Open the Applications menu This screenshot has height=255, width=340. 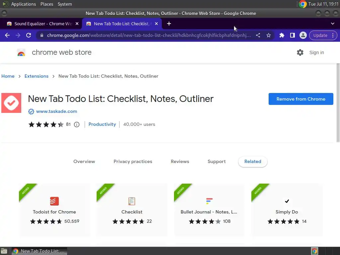tap(24, 4)
